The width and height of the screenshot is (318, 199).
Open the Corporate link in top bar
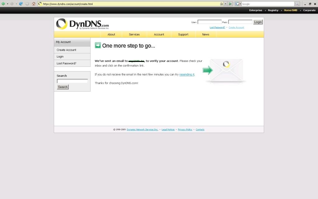(309, 10)
